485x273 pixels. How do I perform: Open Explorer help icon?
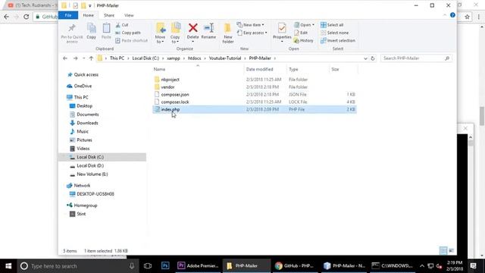(452, 15)
